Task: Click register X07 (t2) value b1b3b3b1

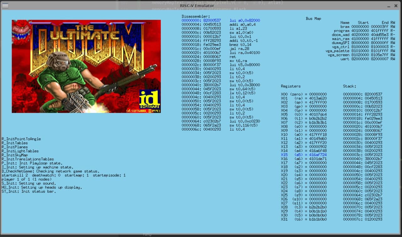Action: [x=318, y=122]
